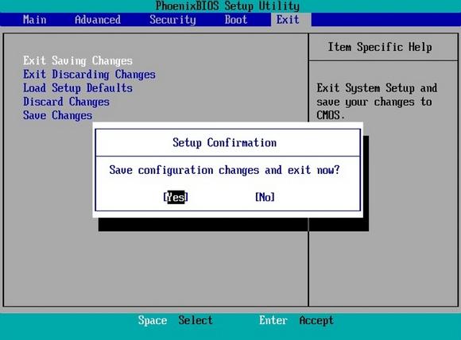Click the Space Select key hint

[175, 320]
